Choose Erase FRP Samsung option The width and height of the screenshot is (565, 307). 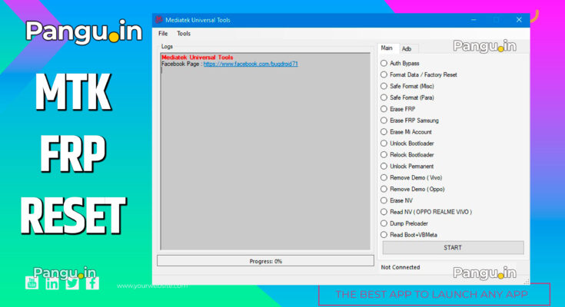[410, 120]
